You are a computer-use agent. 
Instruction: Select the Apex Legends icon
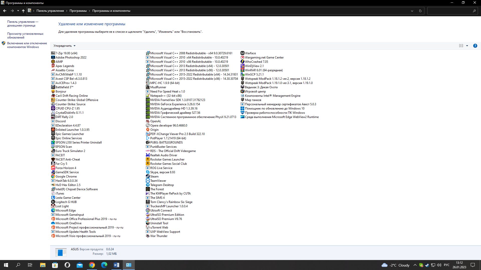tap(53, 66)
